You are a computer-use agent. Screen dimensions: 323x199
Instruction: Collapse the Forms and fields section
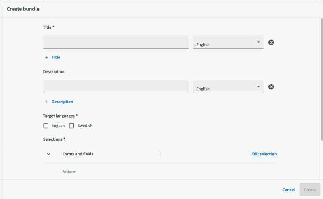pyautogui.click(x=48, y=154)
